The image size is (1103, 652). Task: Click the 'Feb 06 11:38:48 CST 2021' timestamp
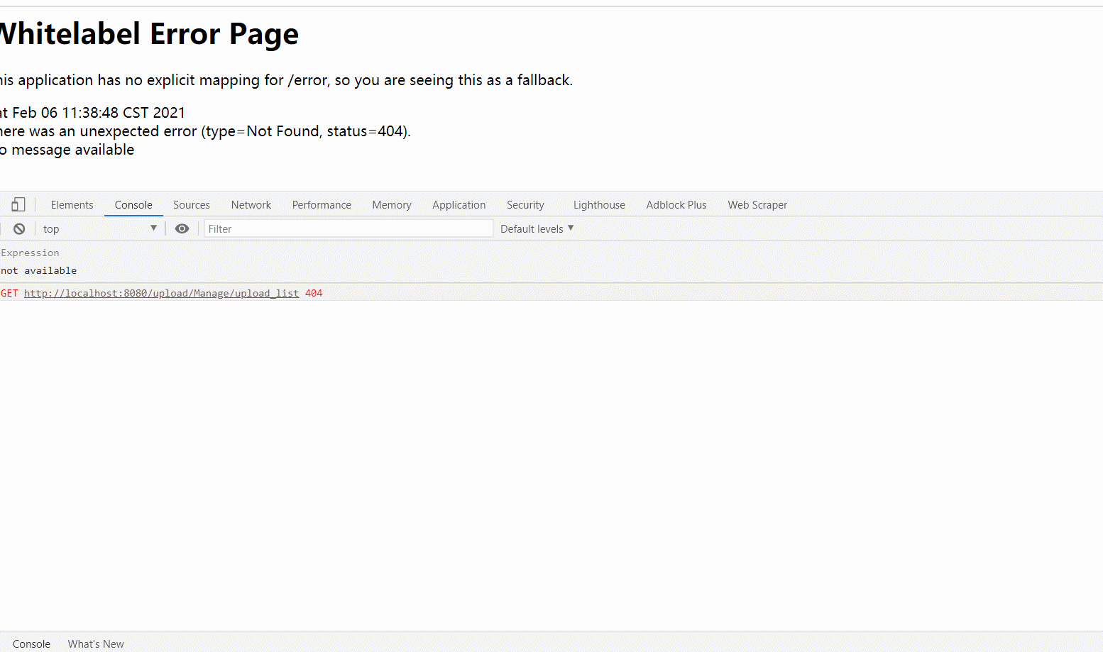pyautogui.click(x=99, y=113)
